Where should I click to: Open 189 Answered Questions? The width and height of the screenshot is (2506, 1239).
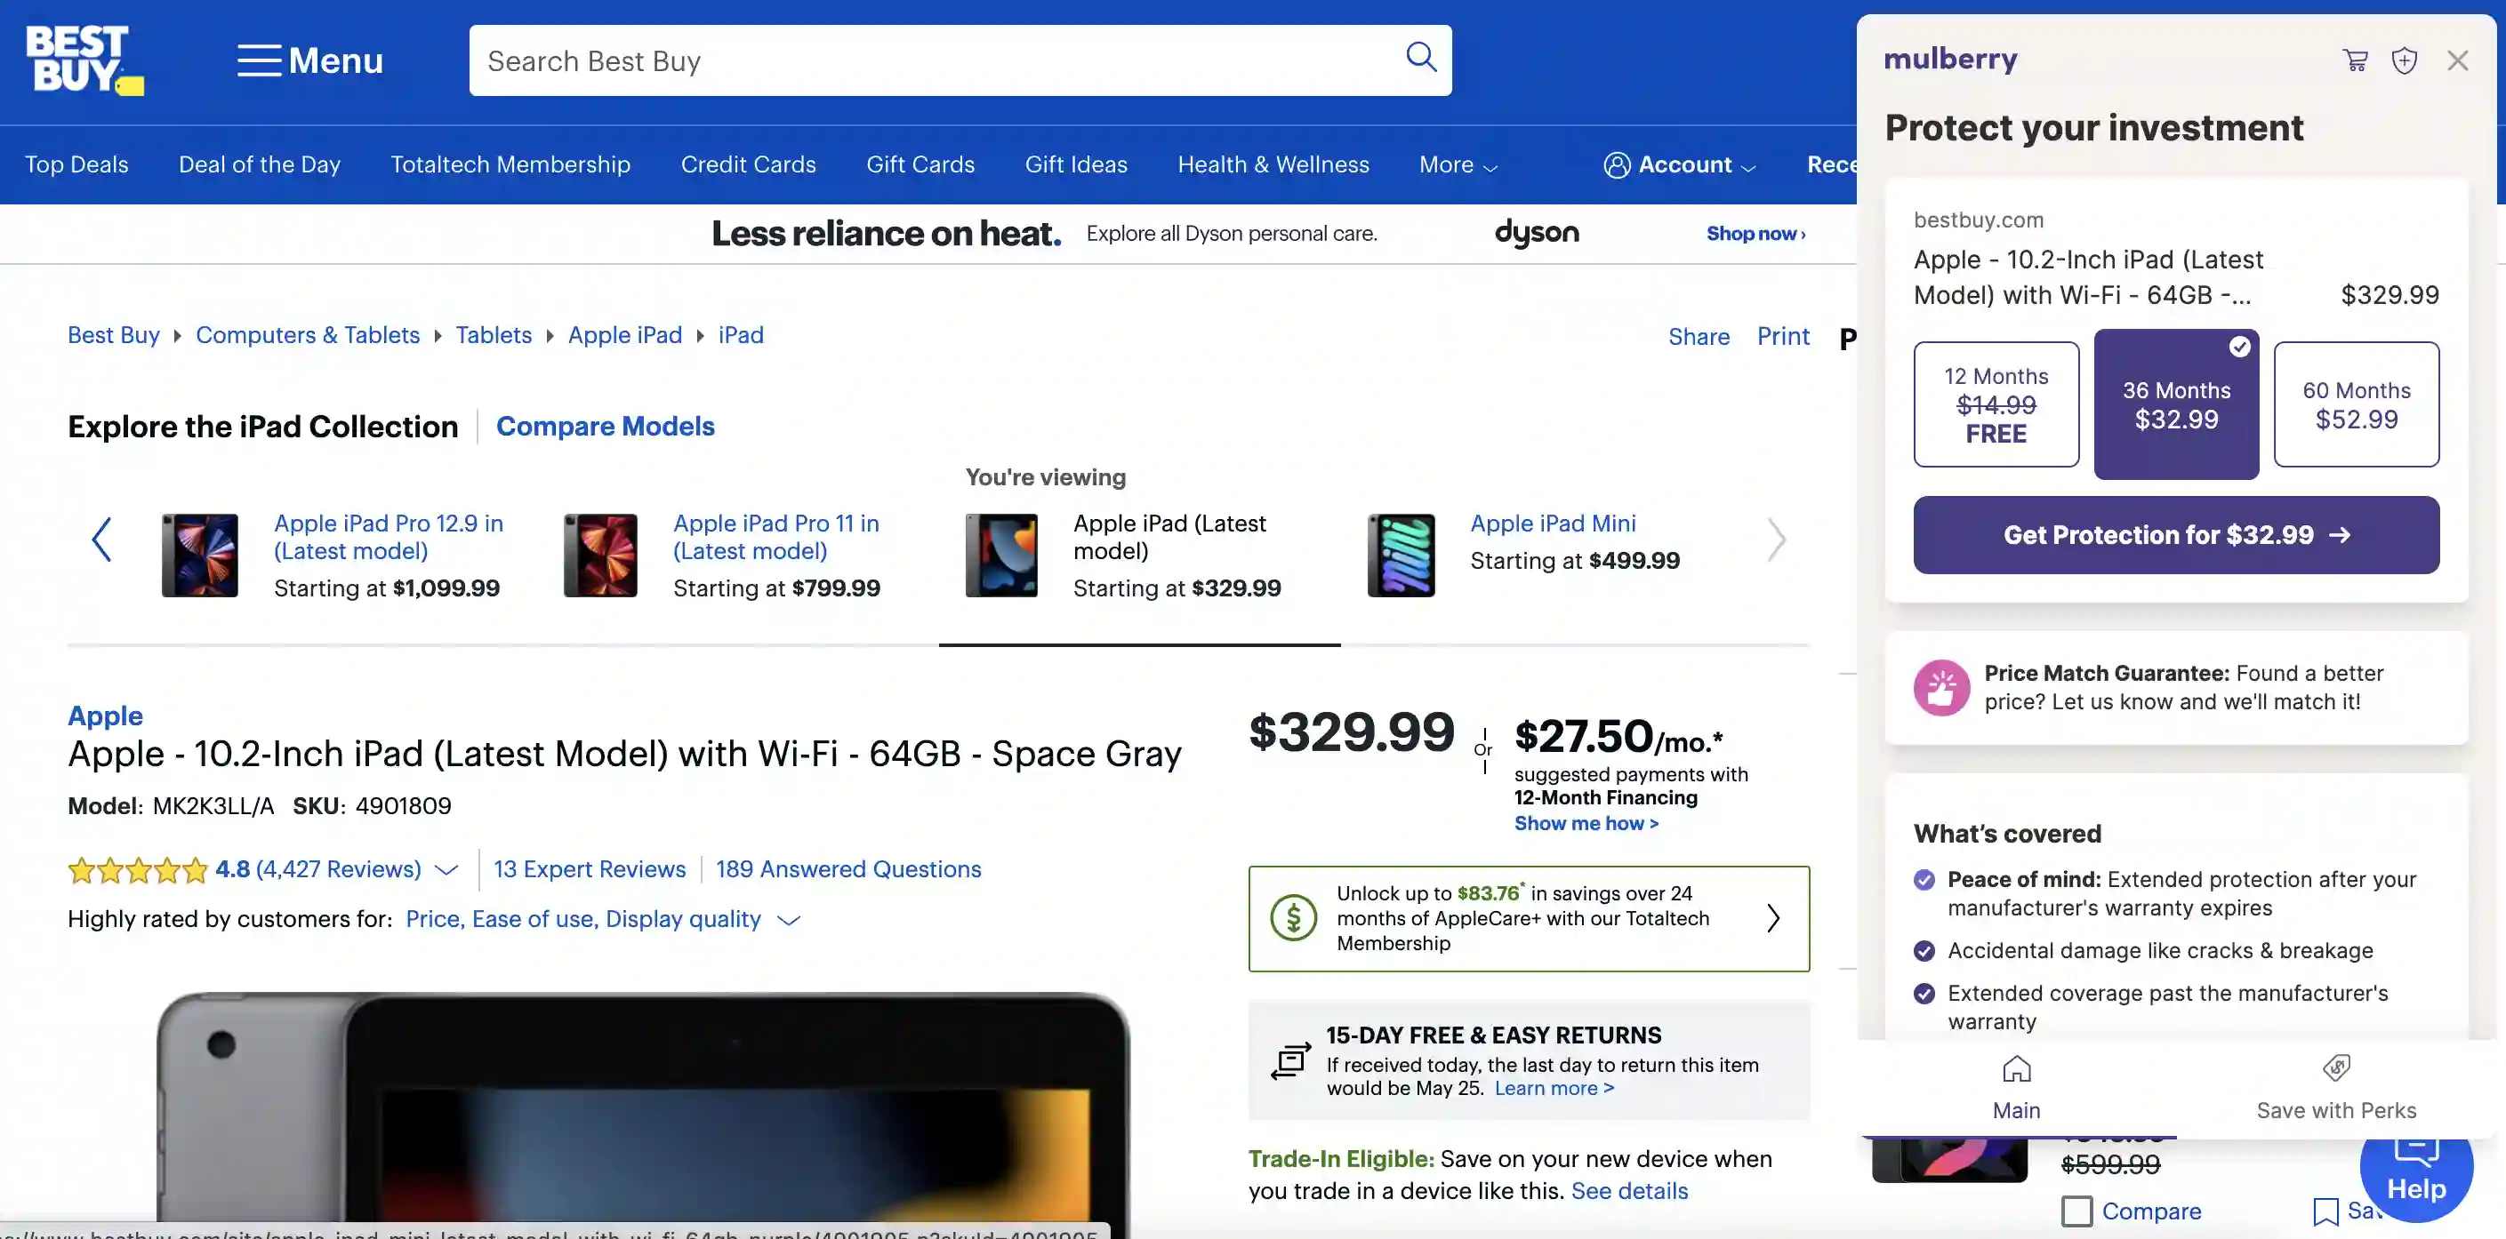coord(848,869)
